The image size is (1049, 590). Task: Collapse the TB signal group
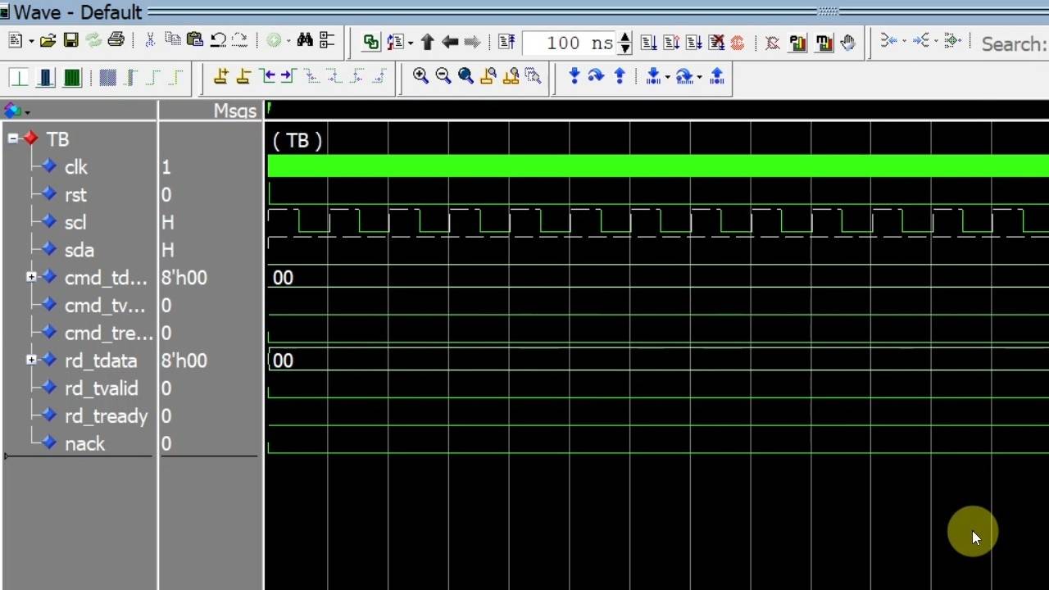click(x=13, y=138)
